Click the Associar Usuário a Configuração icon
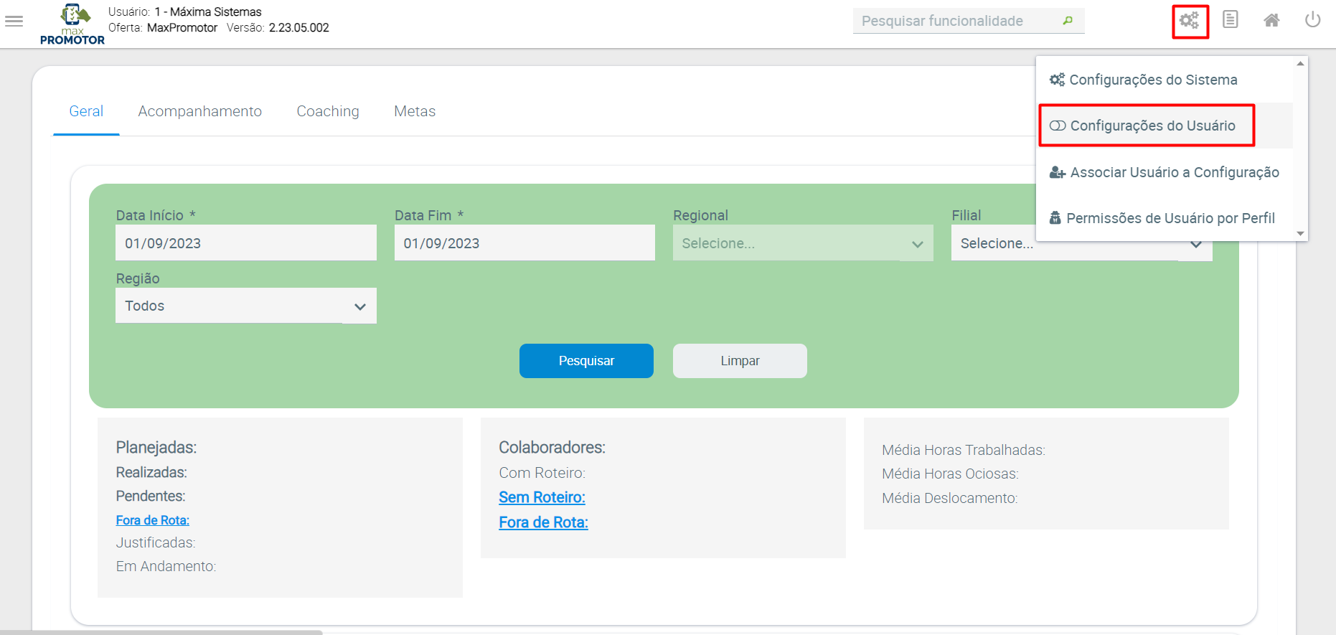The image size is (1336, 635). pyautogui.click(x=1057, y=172)
